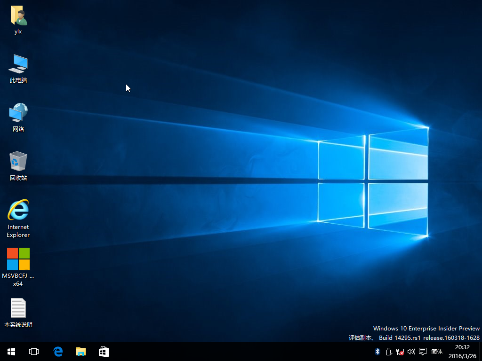This screenshot has height=361, width=482.
Task: Click the safely remove hardware USB icon
Action: [389, 352]
